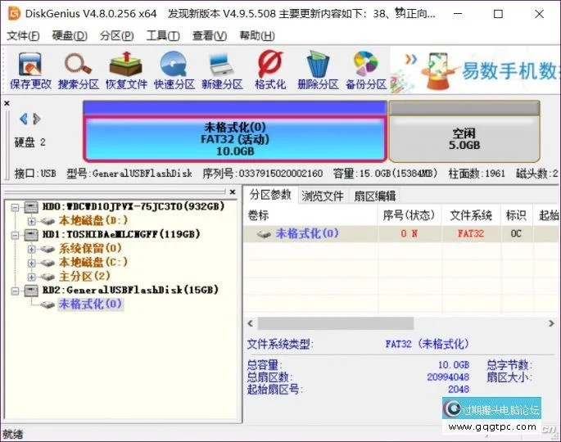
Task: Select 系统保留(0) in the tree
Action: [90, 248]
